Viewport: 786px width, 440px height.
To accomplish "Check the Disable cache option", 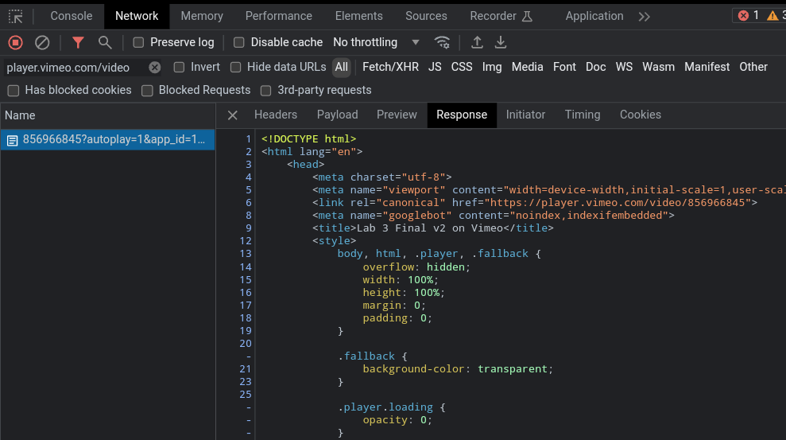I will coord(239,42).
